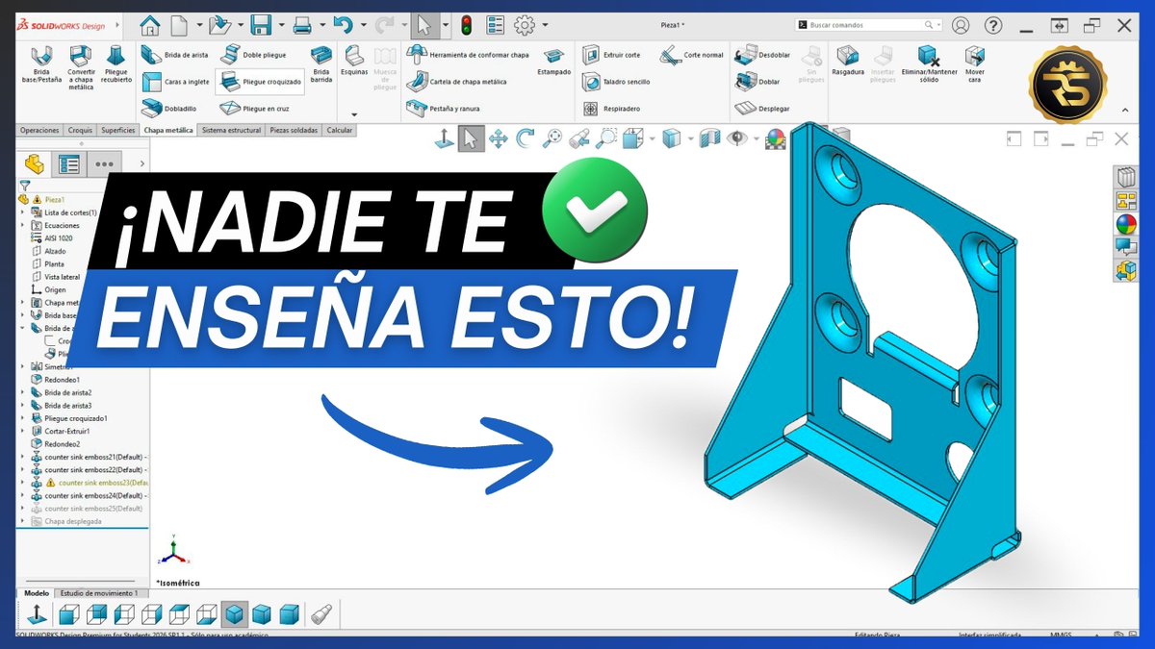
Task: Collapse the ribbon with the chevron arrow
Action: coord(1124,110)
